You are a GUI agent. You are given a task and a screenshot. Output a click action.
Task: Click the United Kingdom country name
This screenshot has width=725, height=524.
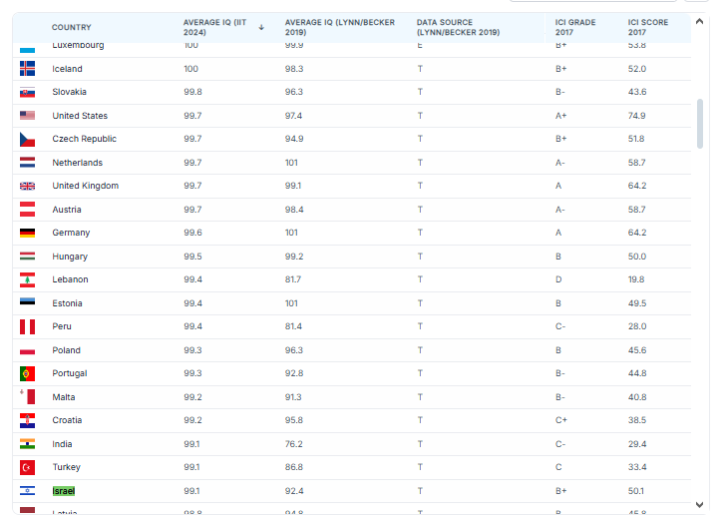tap(85, 186)
